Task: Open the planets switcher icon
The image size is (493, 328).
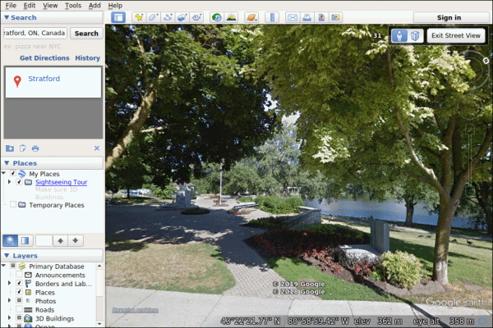Action: click(251, 17)
